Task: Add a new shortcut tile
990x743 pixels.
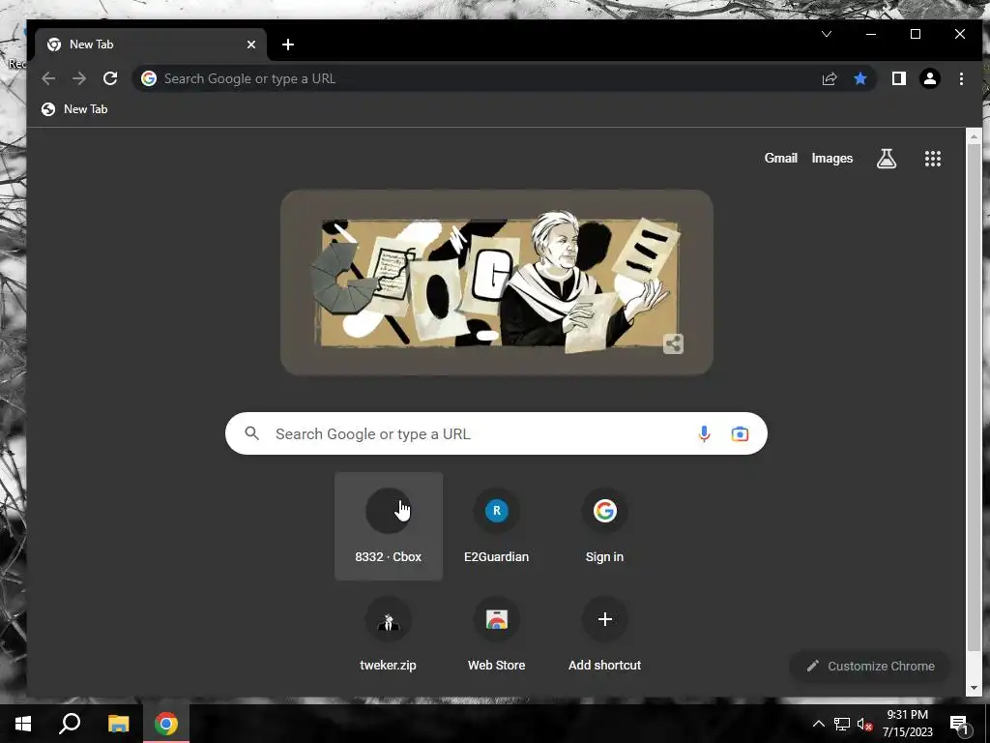Action: point(604,635)
